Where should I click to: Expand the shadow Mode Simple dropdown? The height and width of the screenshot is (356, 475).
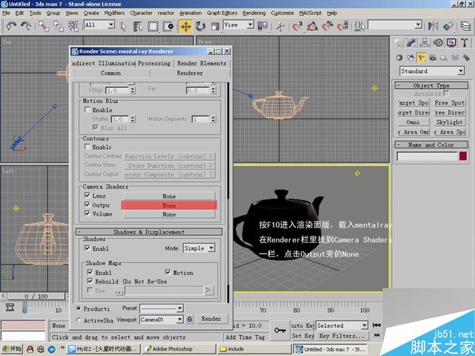coord(199,248)
